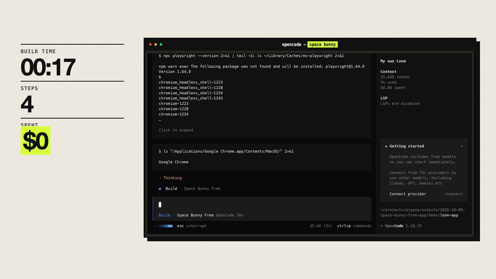Click the green maximize window dot

(161, 45)
